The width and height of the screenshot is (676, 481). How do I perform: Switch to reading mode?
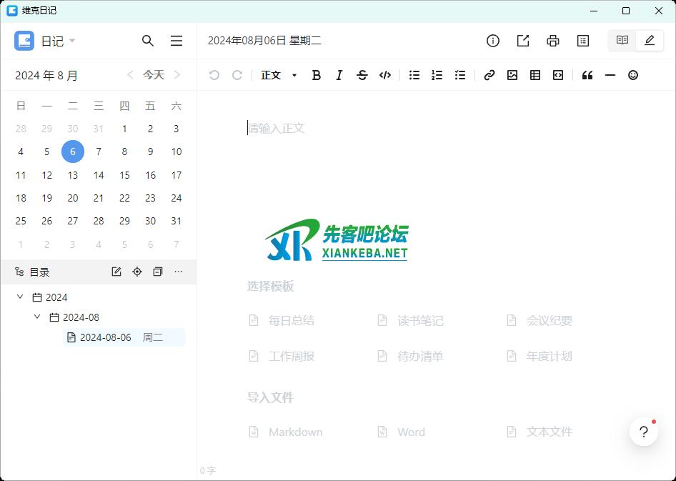(622, 41)
